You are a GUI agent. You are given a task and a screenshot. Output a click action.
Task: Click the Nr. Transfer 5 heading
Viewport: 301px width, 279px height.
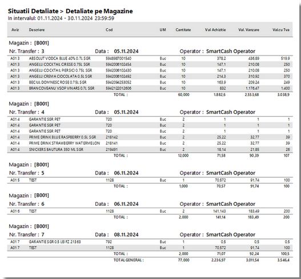pyautogui.click(x=27, y=173)
